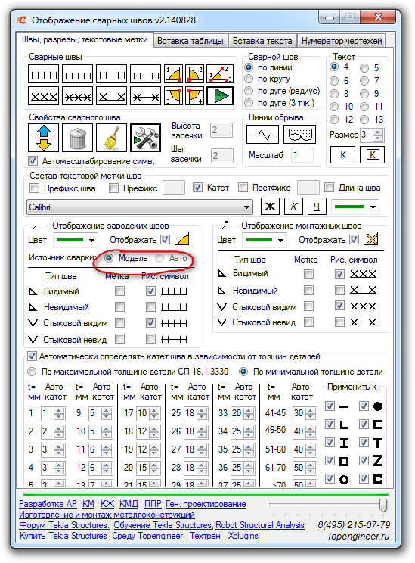Open the Форум Tekla Structures link

coord(64,525)
